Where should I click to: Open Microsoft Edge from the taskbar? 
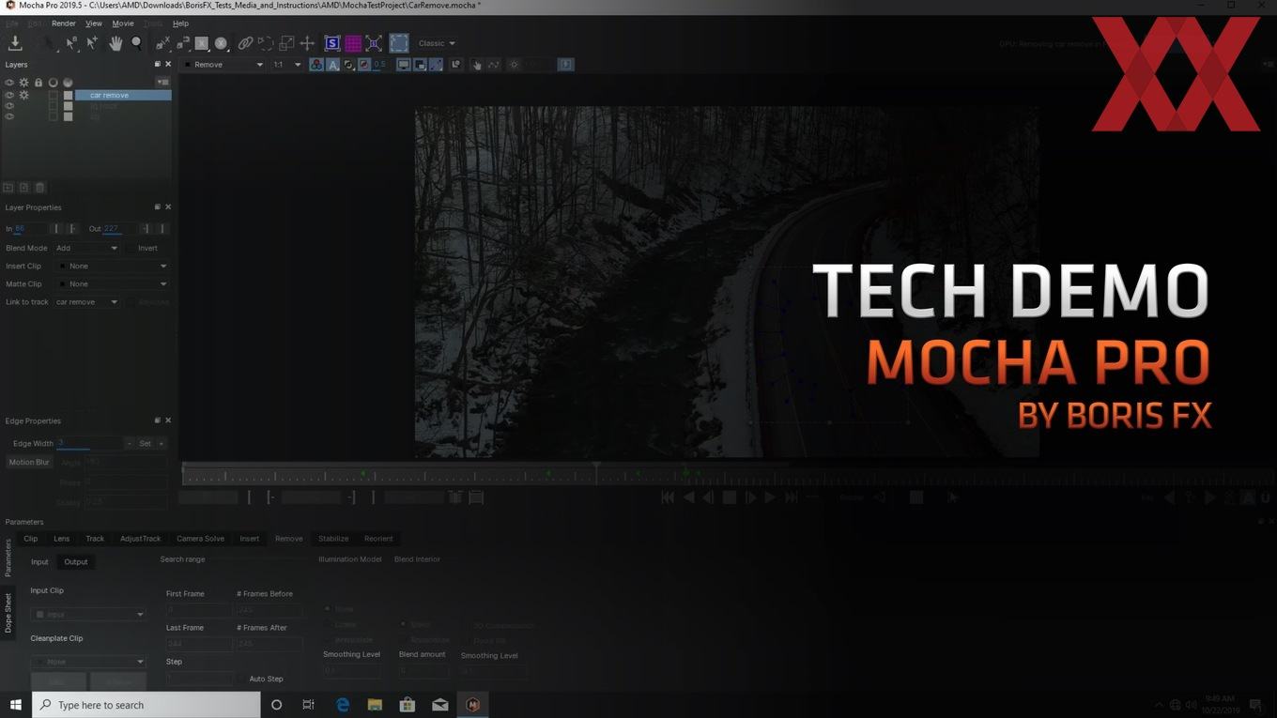pyautogui.click(x=343, y=705)
